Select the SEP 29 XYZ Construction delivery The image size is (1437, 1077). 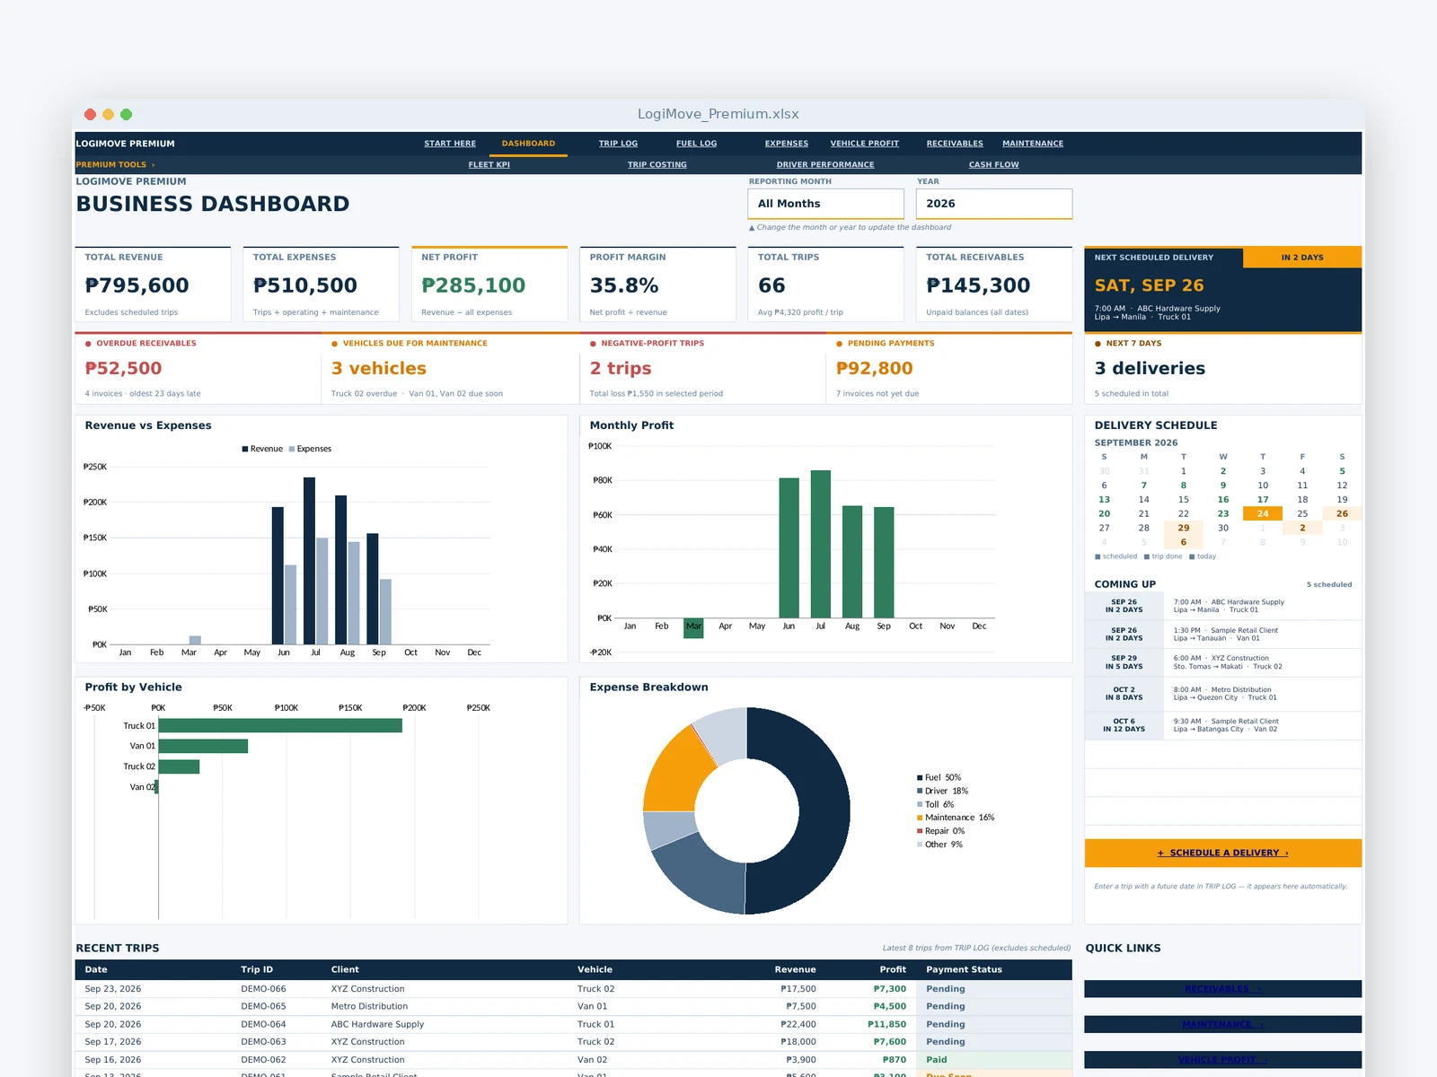point(1223,662)
